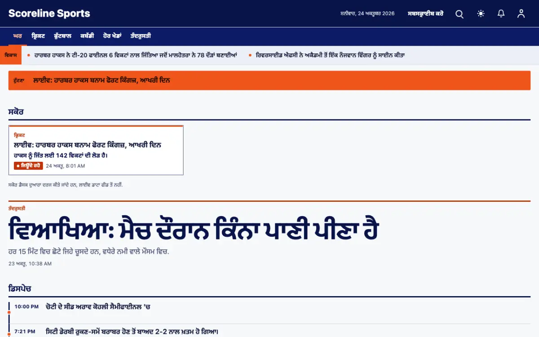Click the featured article timestamp 23 ਅਕਤੂ, 10:38 AM
This screenshot has height=337, width=539.
[30, 263]
